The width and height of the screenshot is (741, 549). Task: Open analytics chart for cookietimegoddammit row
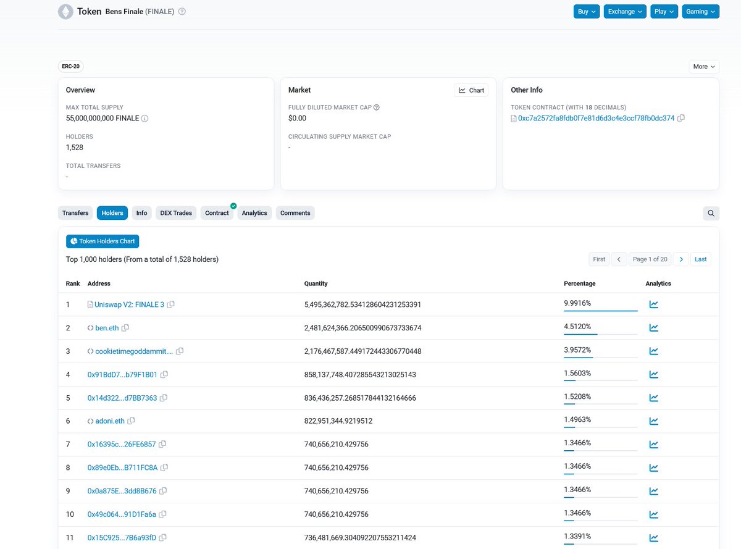(x=653, y=351)
